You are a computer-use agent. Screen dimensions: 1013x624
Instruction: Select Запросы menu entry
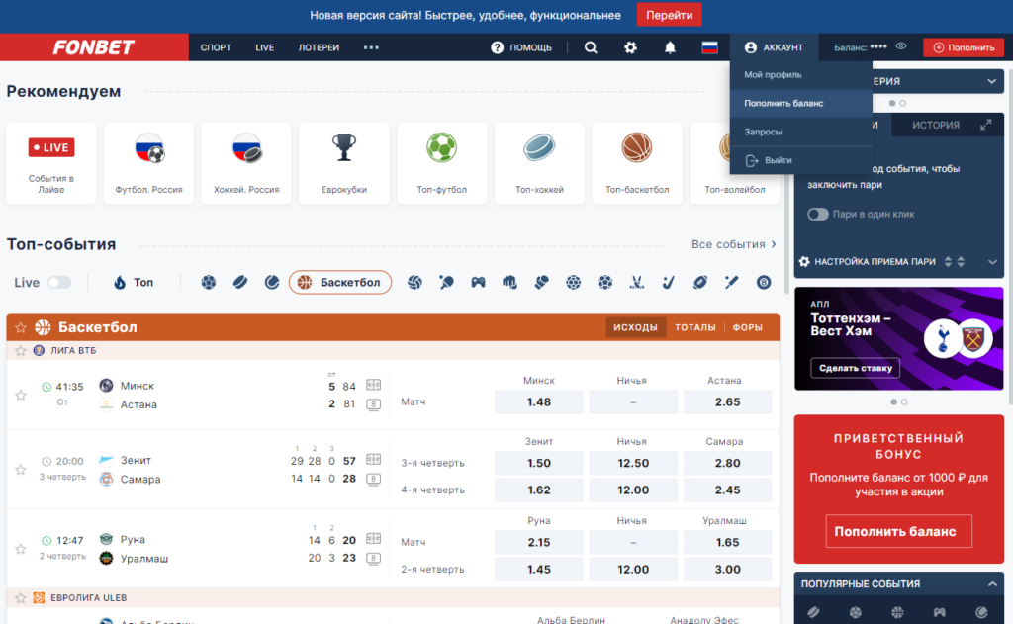point(801,132)
